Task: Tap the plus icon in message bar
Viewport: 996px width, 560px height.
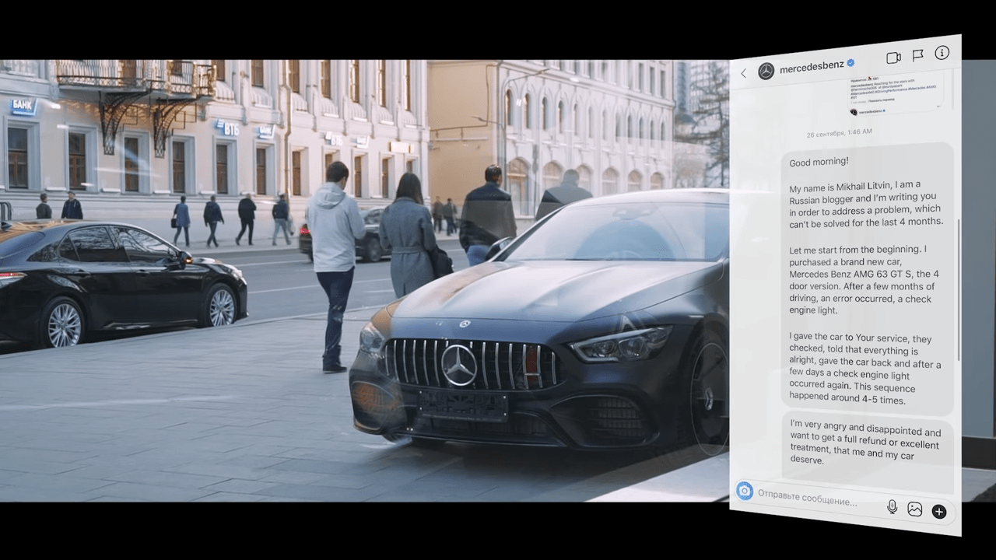Action: [939, 511]
